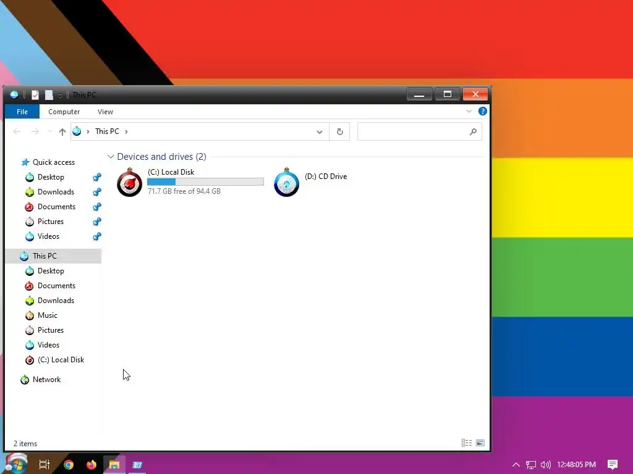Open the network tray icon

click(530, 465)
